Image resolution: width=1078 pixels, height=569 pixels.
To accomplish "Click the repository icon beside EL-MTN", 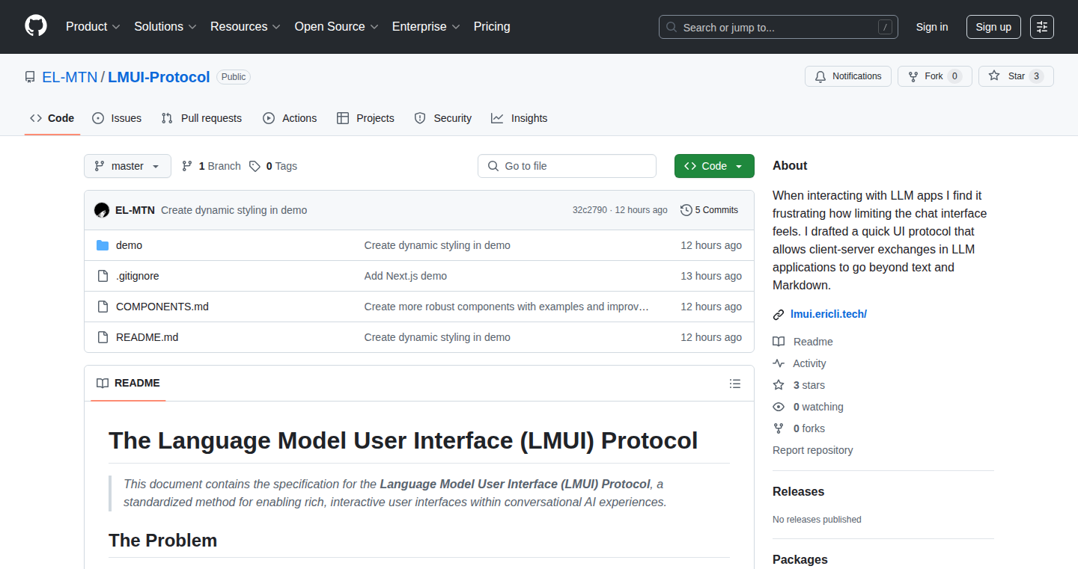I will 30,77.
